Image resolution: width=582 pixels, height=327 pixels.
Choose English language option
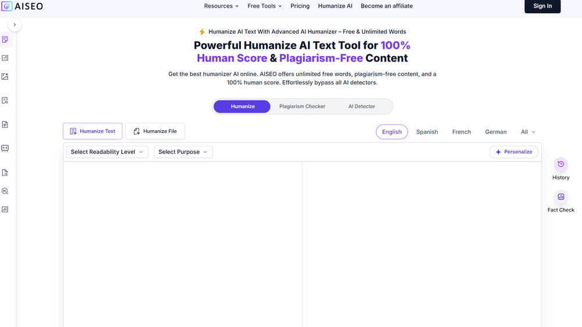click(392, 132)
